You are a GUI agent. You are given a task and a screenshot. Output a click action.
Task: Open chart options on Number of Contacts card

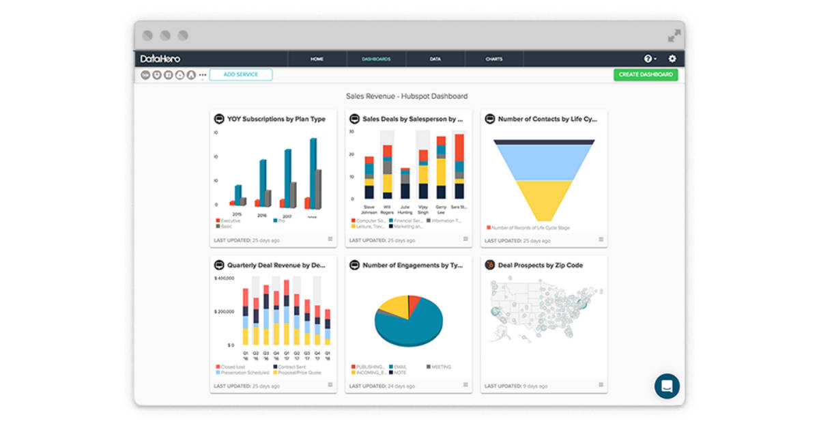tap(601, 239)
